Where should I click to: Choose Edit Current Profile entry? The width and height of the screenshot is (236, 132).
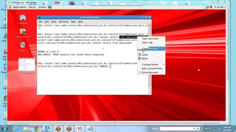(x=151, y=69)
